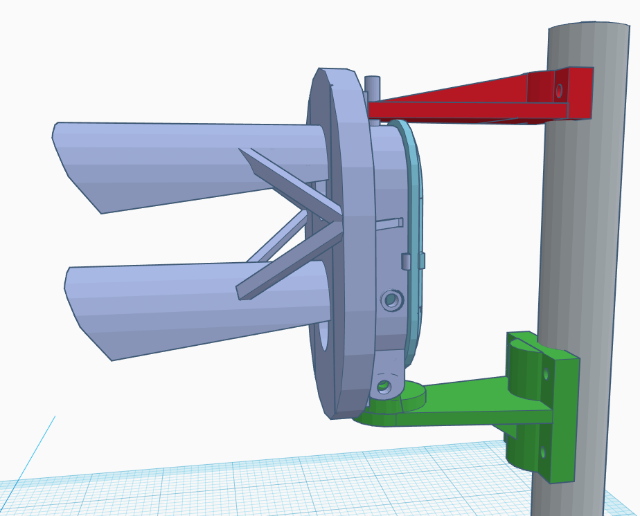This screenshot has height=516, width=640.
Task: Click the small pin atop the housing
Action: (x=373, y=88)
